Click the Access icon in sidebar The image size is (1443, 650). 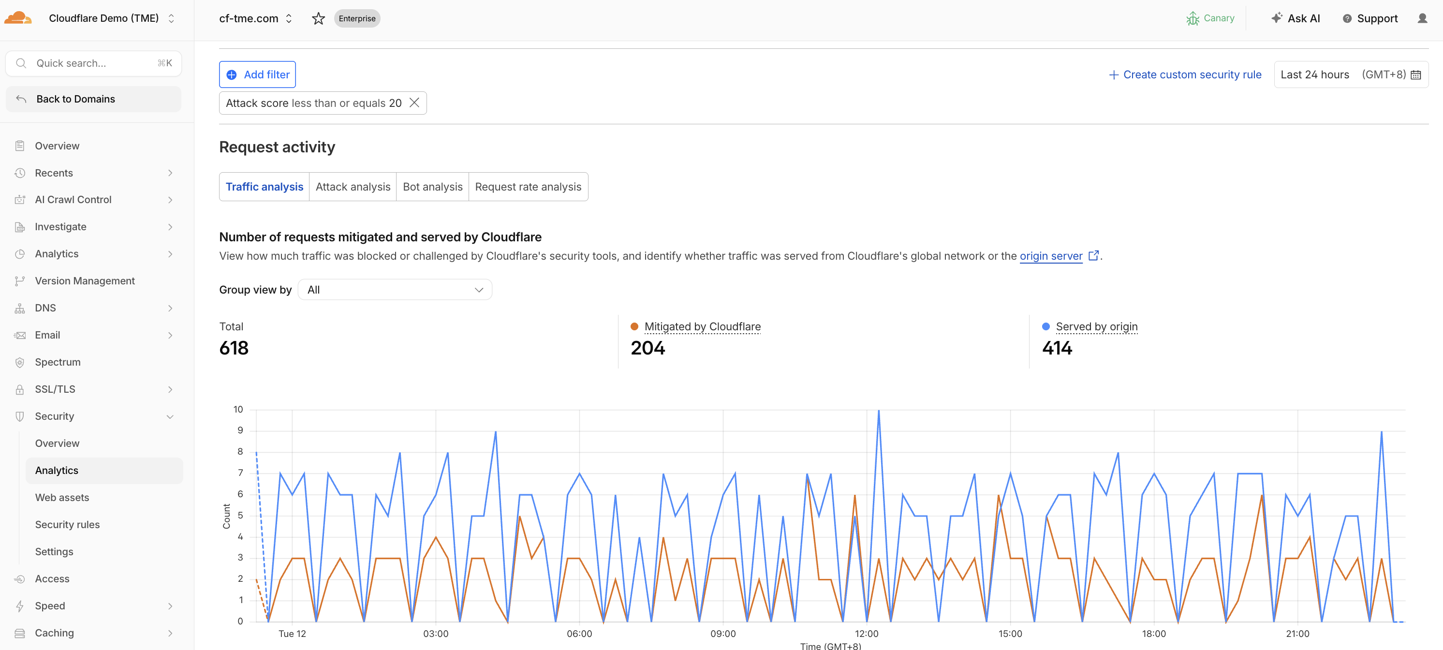(x=20, y=579)
